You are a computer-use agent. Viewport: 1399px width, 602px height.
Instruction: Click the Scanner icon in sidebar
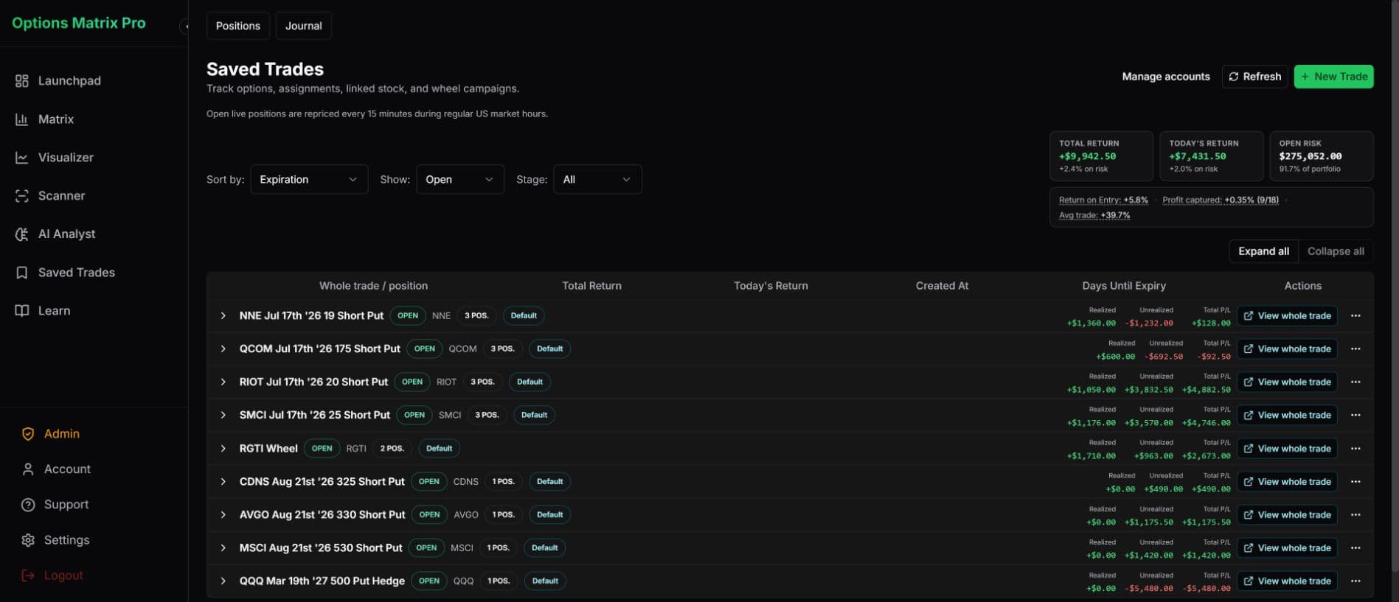22,195
